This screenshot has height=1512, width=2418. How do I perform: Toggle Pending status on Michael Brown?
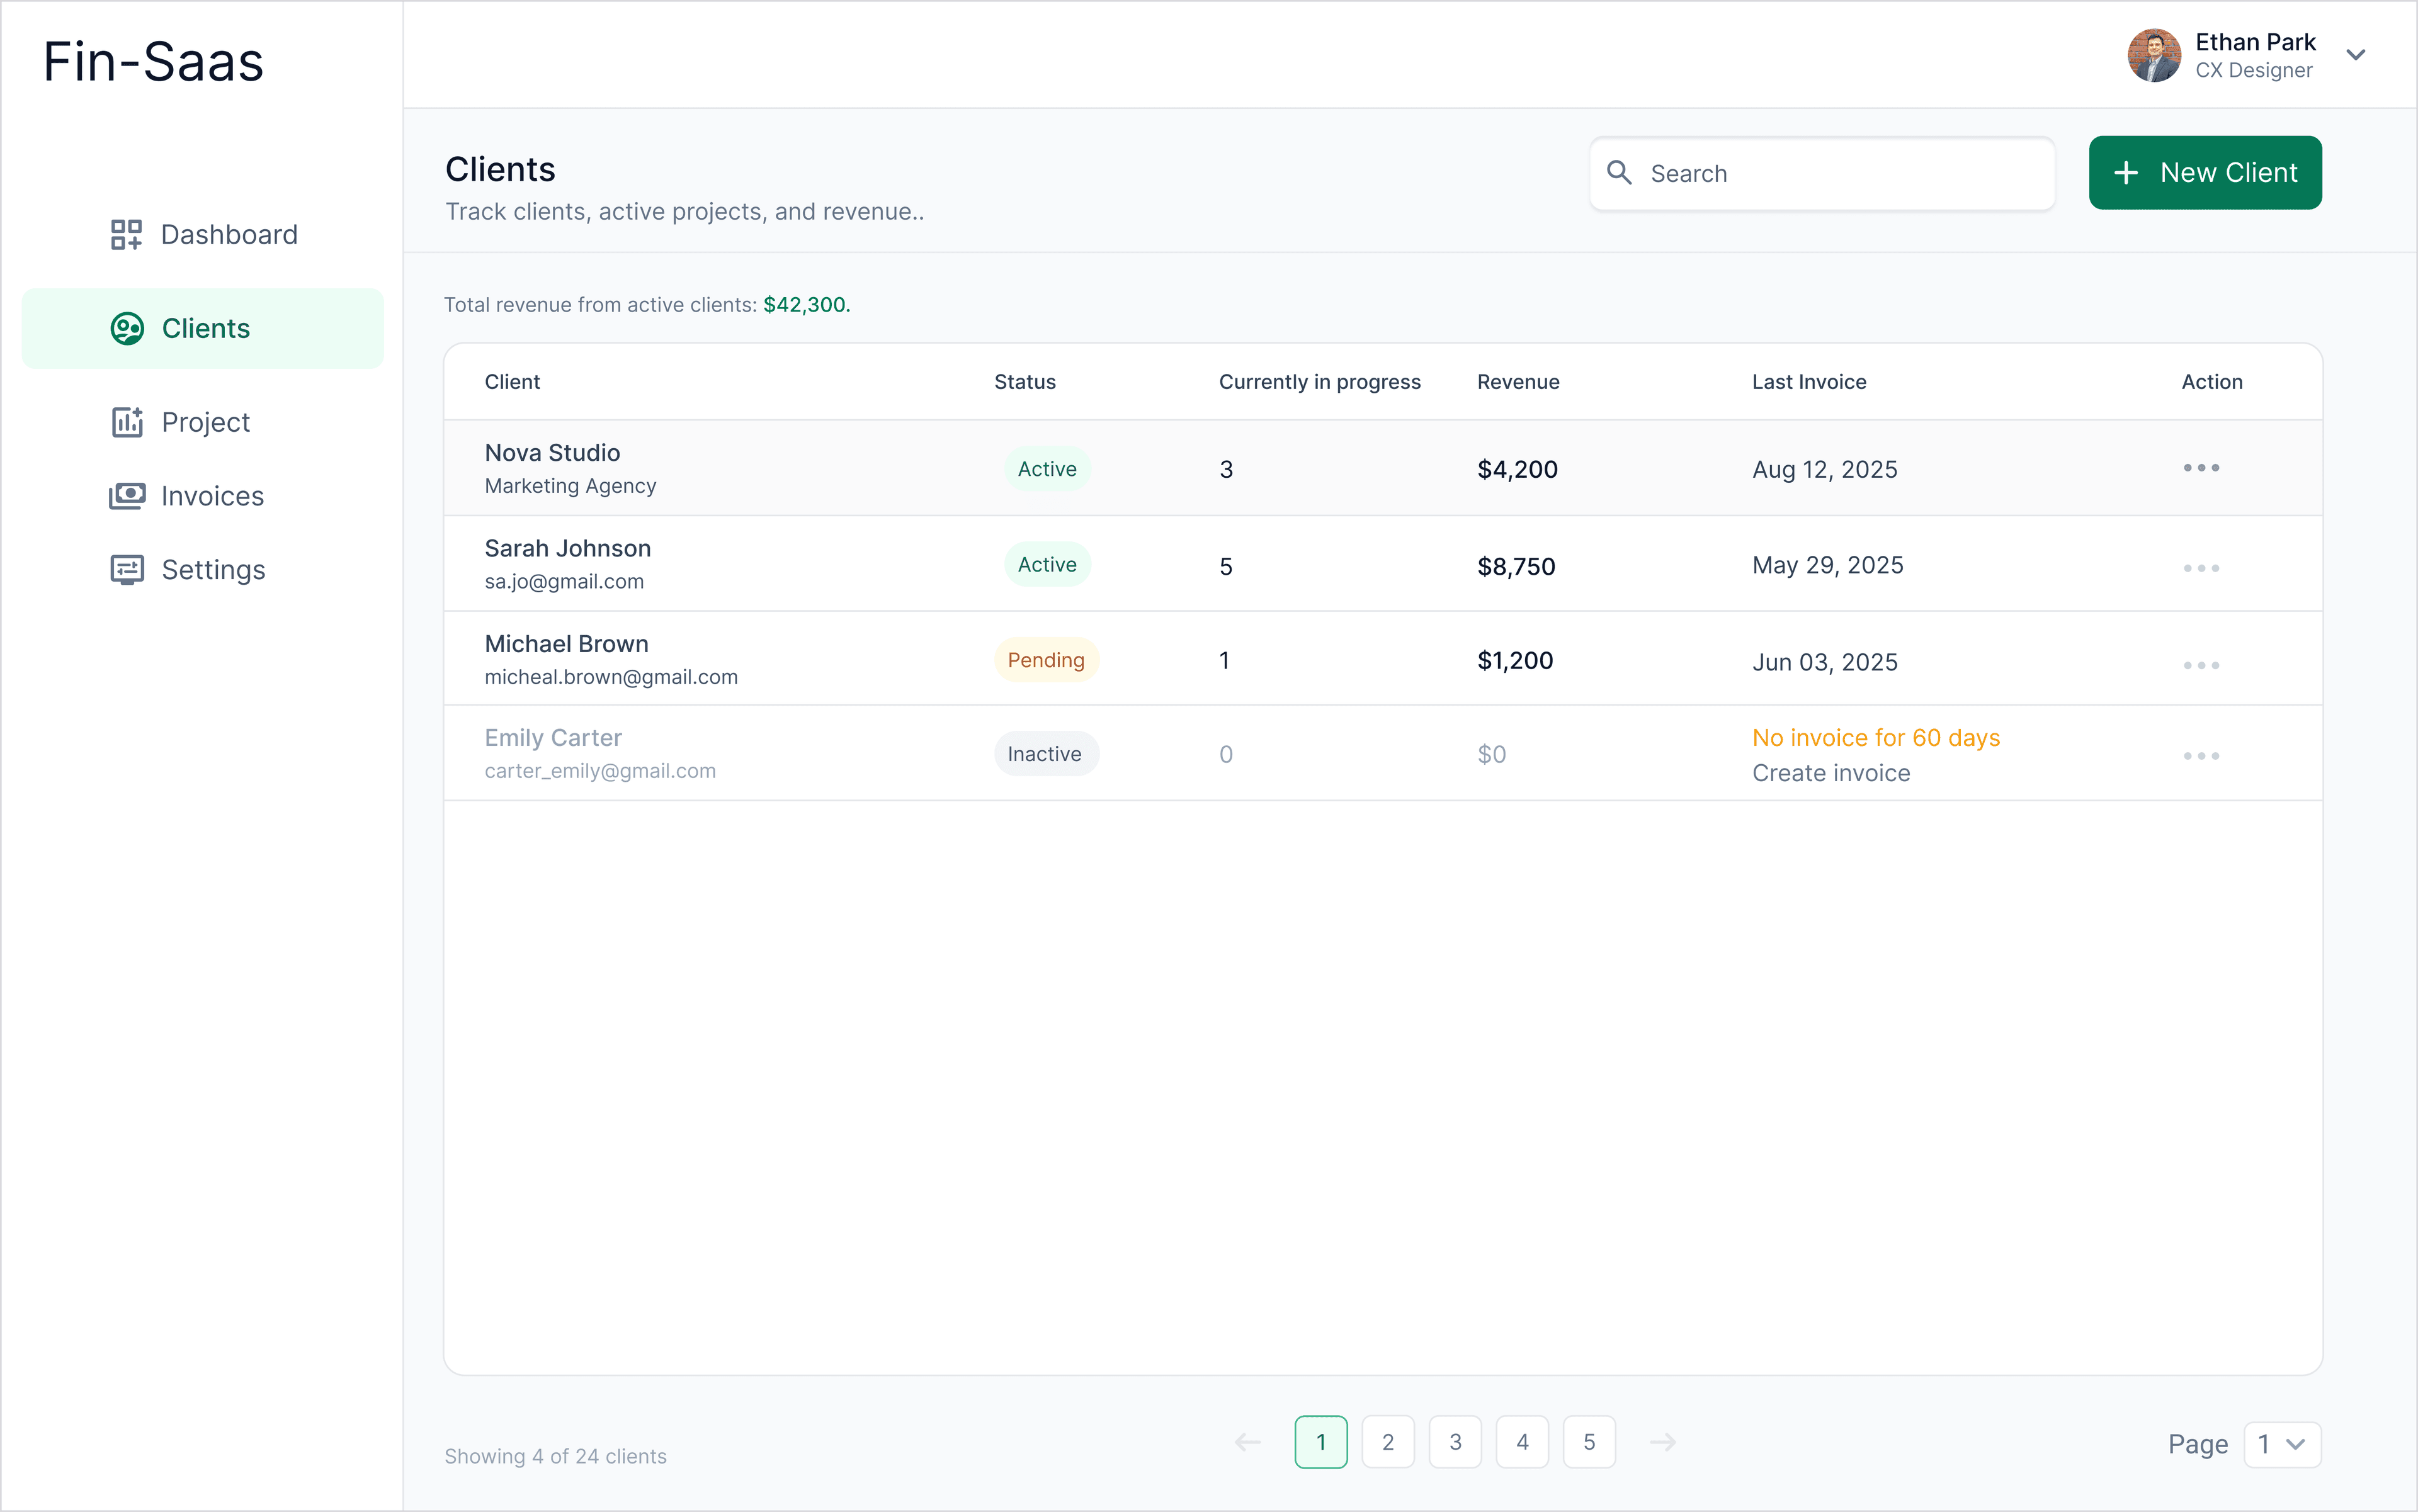1047,659
